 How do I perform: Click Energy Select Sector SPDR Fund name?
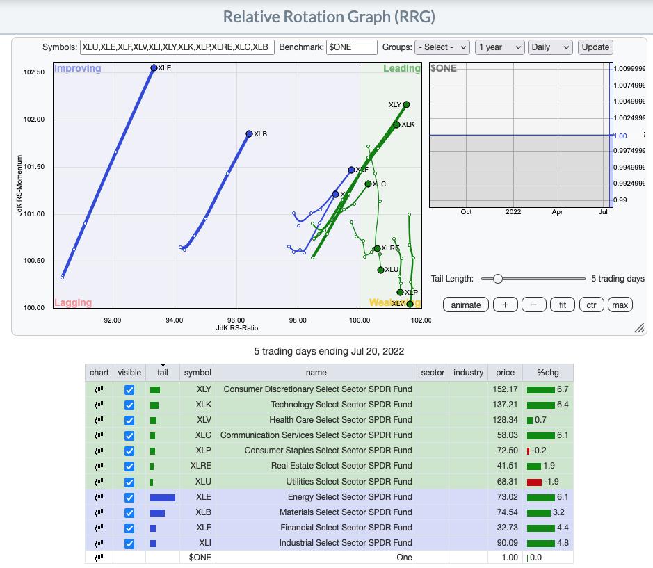click(x=350, y=497)
